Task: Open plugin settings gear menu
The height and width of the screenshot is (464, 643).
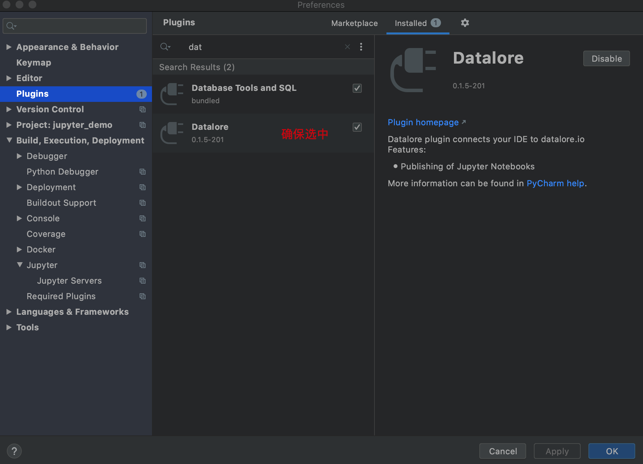Action: pos(465,23)
